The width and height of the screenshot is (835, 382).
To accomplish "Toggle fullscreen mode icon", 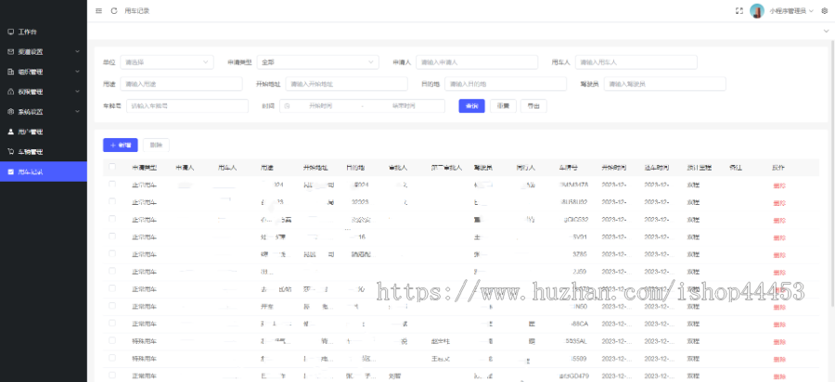I will coord(739,10).
